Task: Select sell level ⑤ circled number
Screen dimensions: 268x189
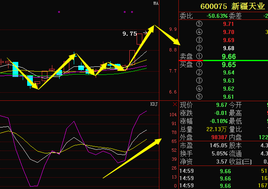Action: tap(199, 24)
